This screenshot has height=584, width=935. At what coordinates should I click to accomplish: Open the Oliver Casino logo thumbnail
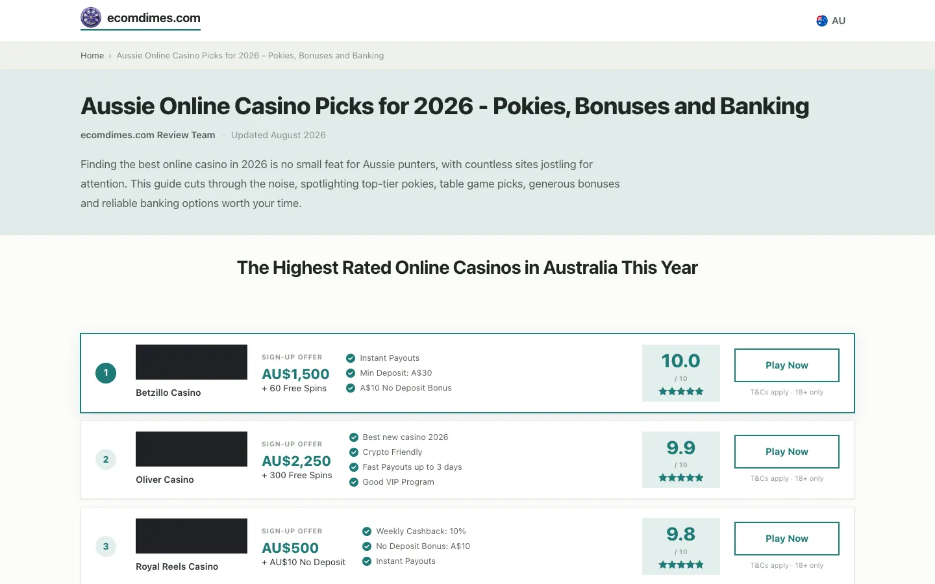click(x=192, y=449)
